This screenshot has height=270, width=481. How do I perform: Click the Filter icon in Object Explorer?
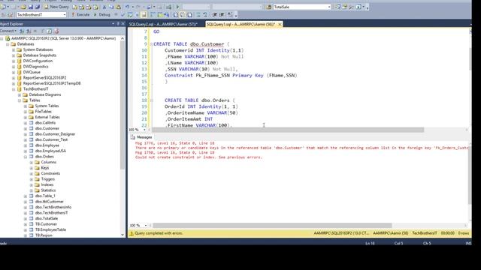coord(42,31)
